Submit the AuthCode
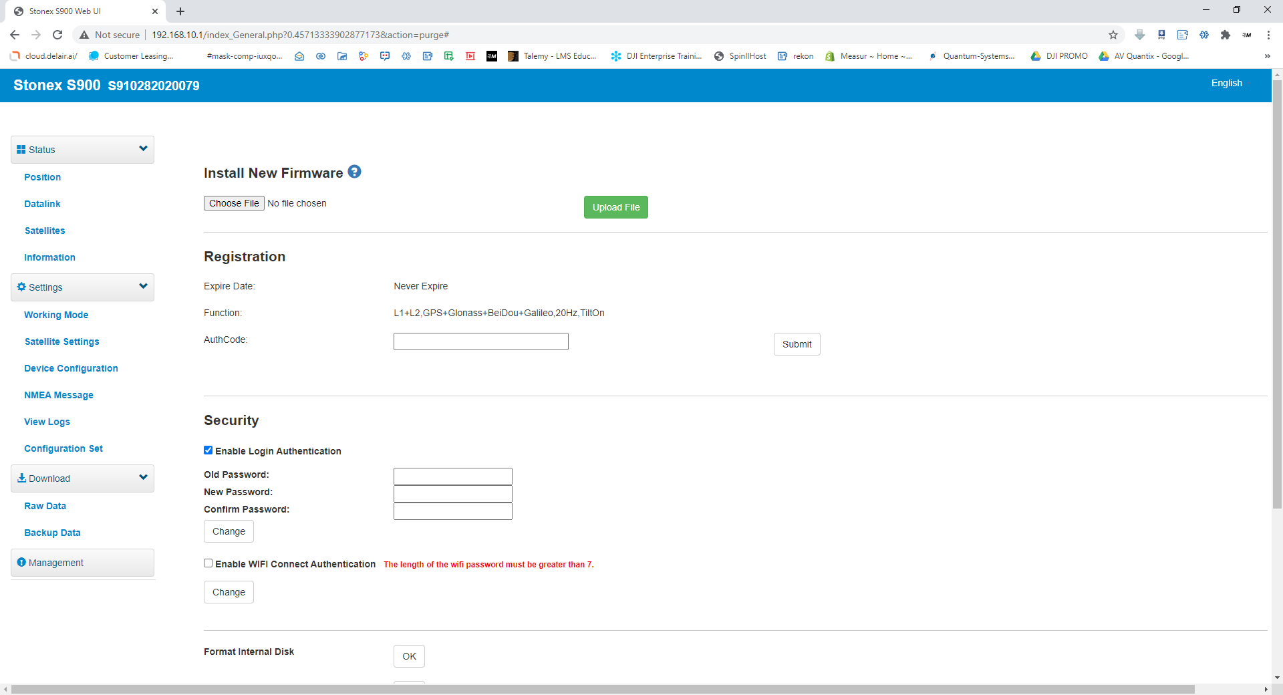1283x695 pixels. tap(797, 344)
